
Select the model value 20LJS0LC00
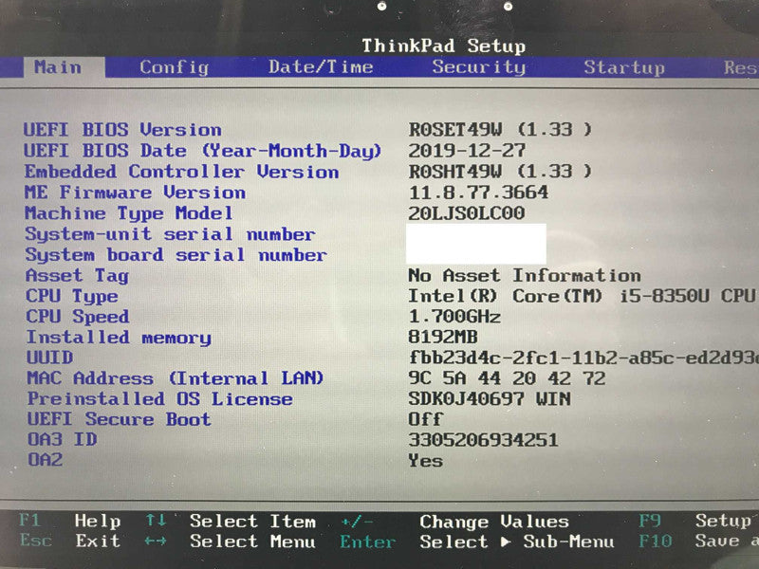coord(467,213)
